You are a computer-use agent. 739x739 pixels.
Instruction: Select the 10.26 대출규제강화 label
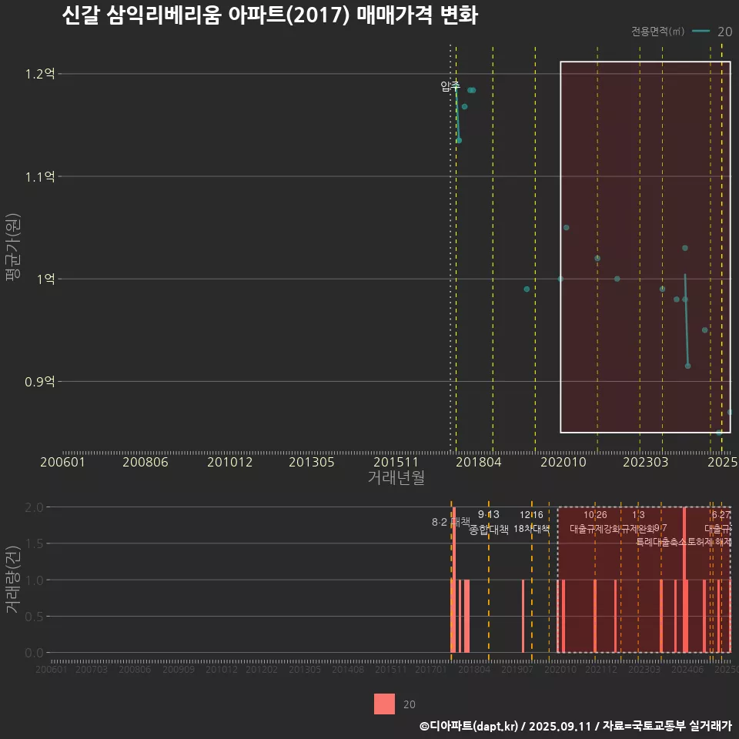(x=595, y=522)
